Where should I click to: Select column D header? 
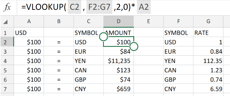coord(118,22)
